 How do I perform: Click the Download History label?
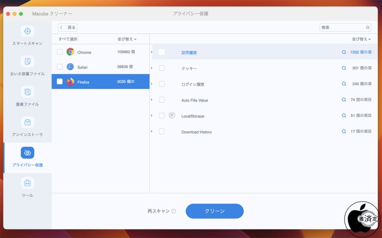pyautogui.click(x=196, y=132)
